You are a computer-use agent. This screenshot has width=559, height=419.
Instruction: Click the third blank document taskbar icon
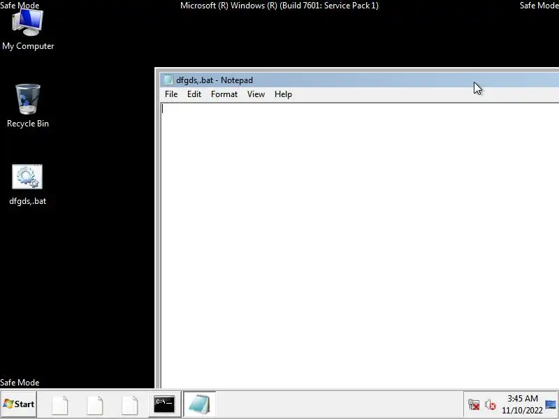click(130, 405)
